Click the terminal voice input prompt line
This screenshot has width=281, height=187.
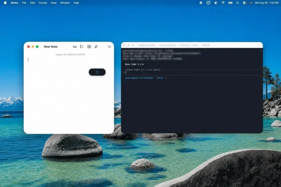tap(192, 72)
